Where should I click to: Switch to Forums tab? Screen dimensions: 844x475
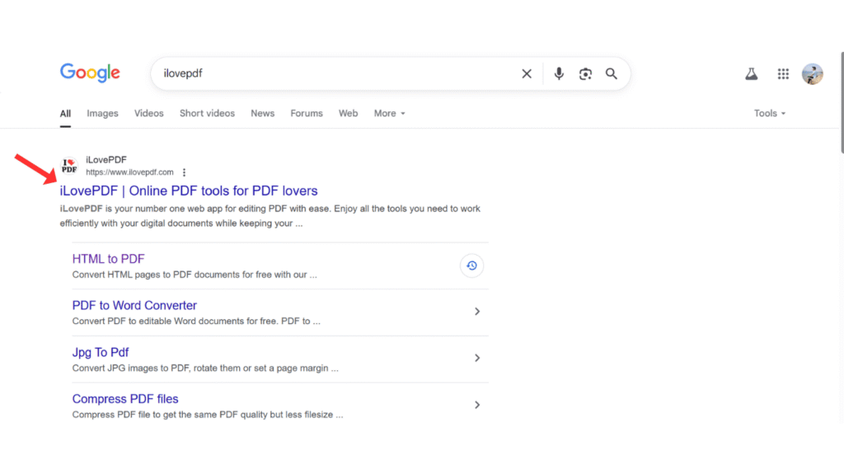click(307, 113)
